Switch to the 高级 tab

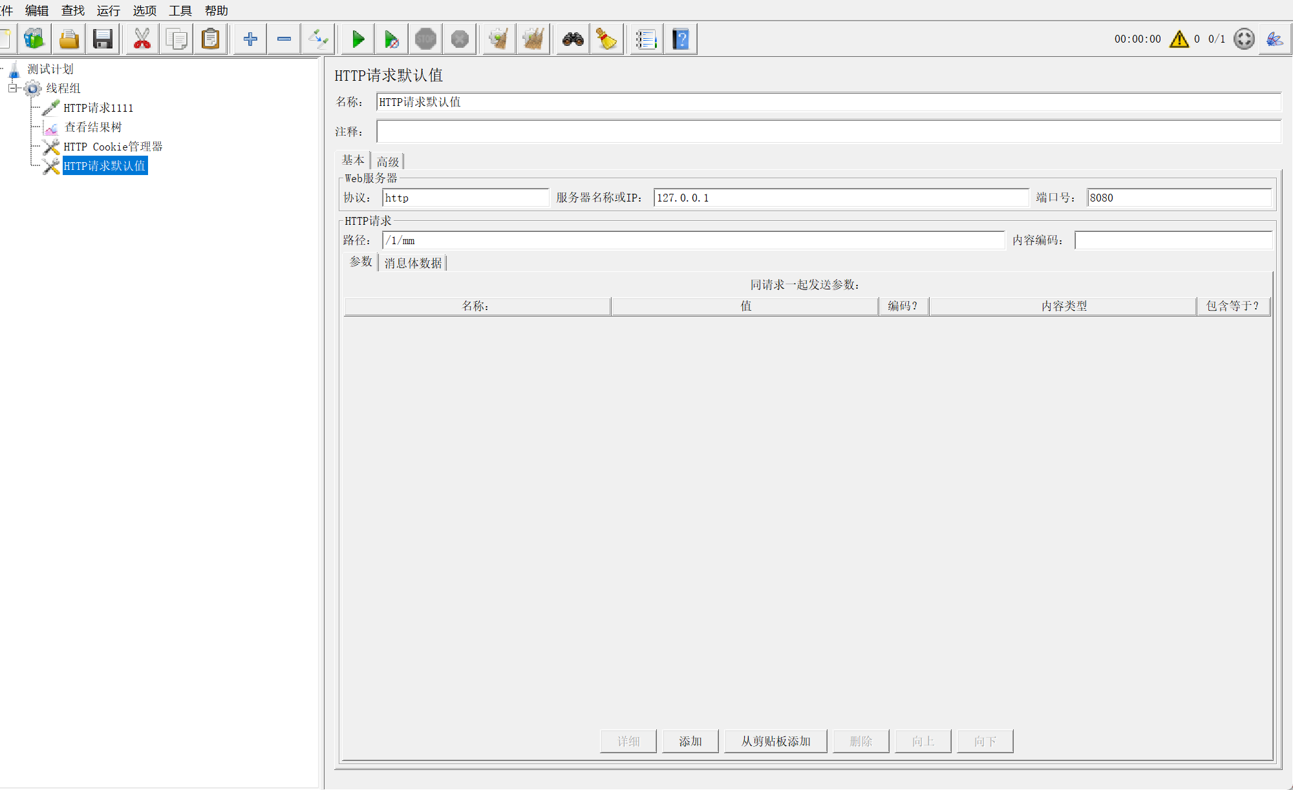point(388,161)
